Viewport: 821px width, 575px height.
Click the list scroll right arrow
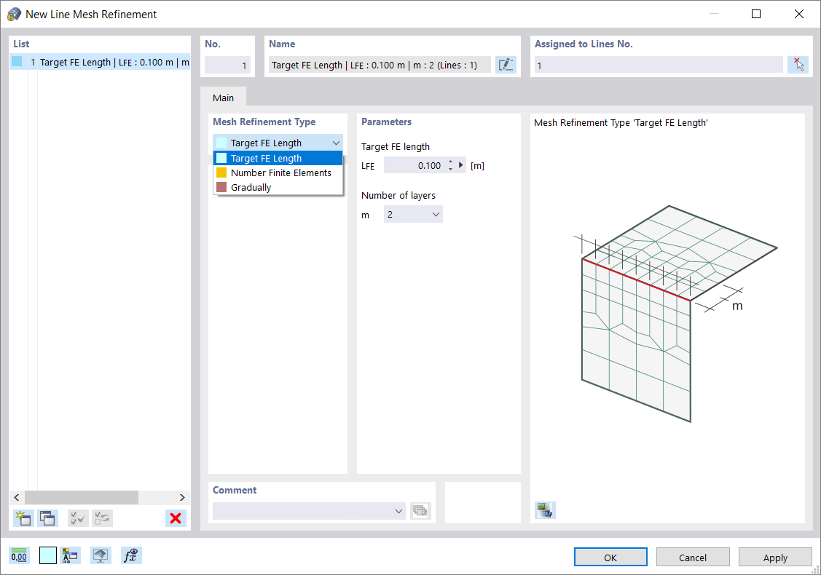182,497
